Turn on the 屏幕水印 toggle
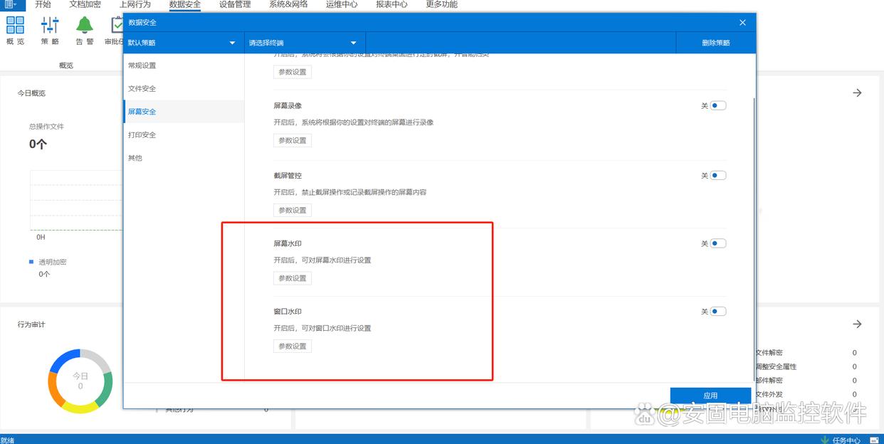The image size is (884, 444). click(717, 243)
